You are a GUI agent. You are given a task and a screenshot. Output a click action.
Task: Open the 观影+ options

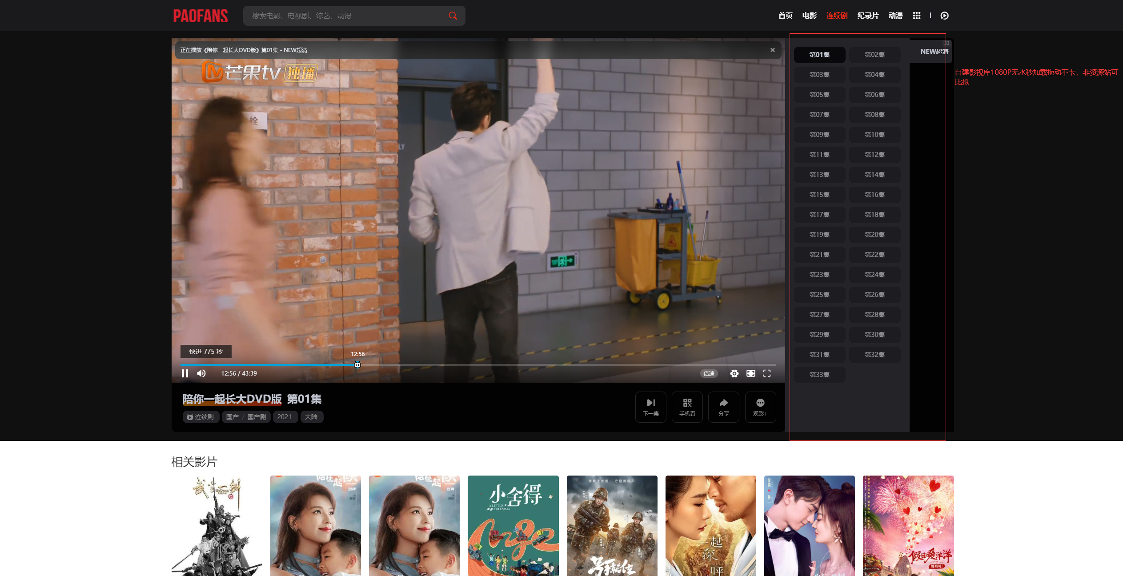tap(760, 407)
